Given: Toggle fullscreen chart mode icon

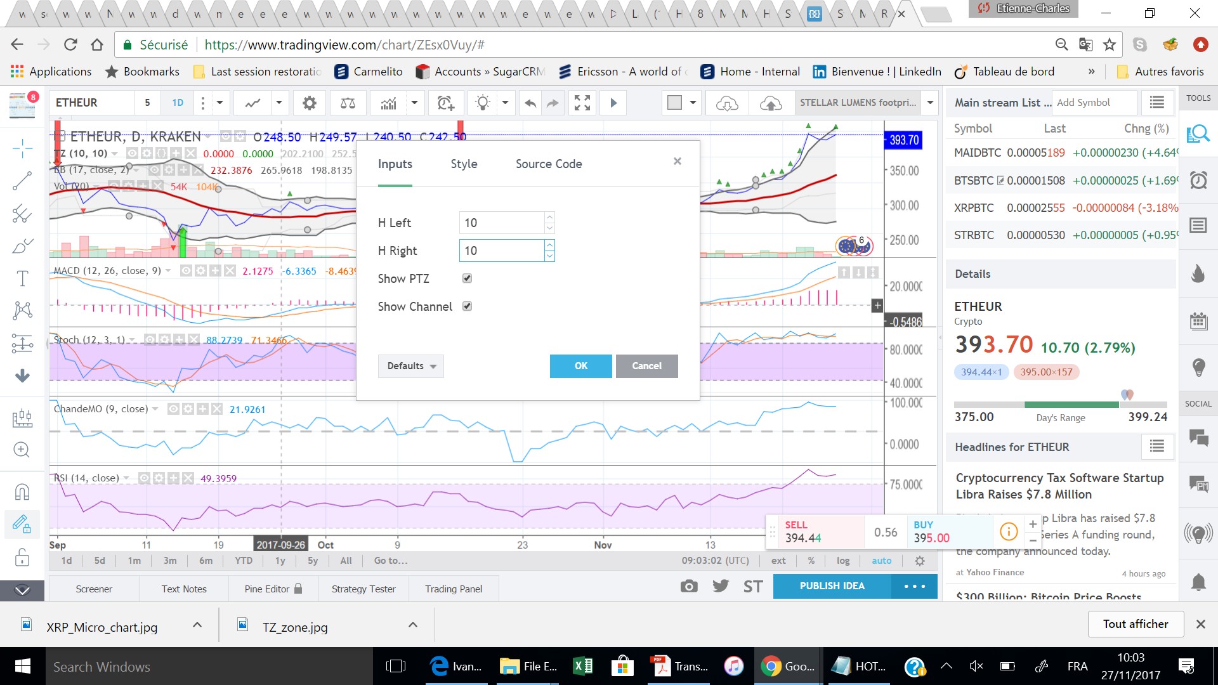Looking at the screenshot, I should point(582,103).
